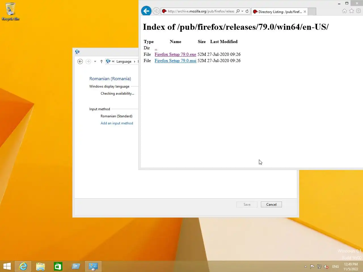This screenshot has width=363, height=272.
Task: Open the Recycle Bin desktop icon
Action: pos(10,11)
